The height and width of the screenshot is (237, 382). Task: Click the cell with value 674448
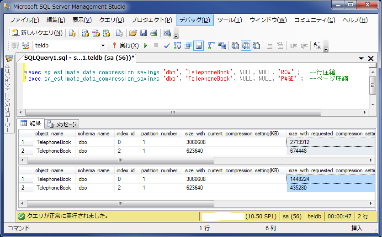pyautogui.click(x=331, y=151)
